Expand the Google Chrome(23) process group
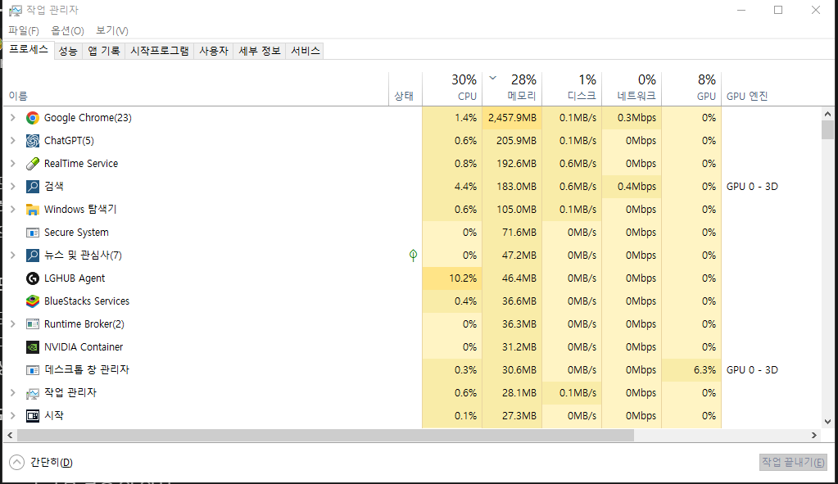838x484 pixels. point(13,117)
